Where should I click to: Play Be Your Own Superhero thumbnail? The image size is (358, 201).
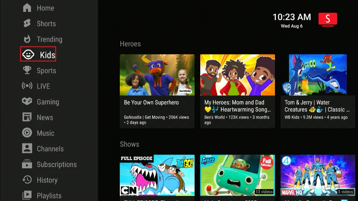157,75
